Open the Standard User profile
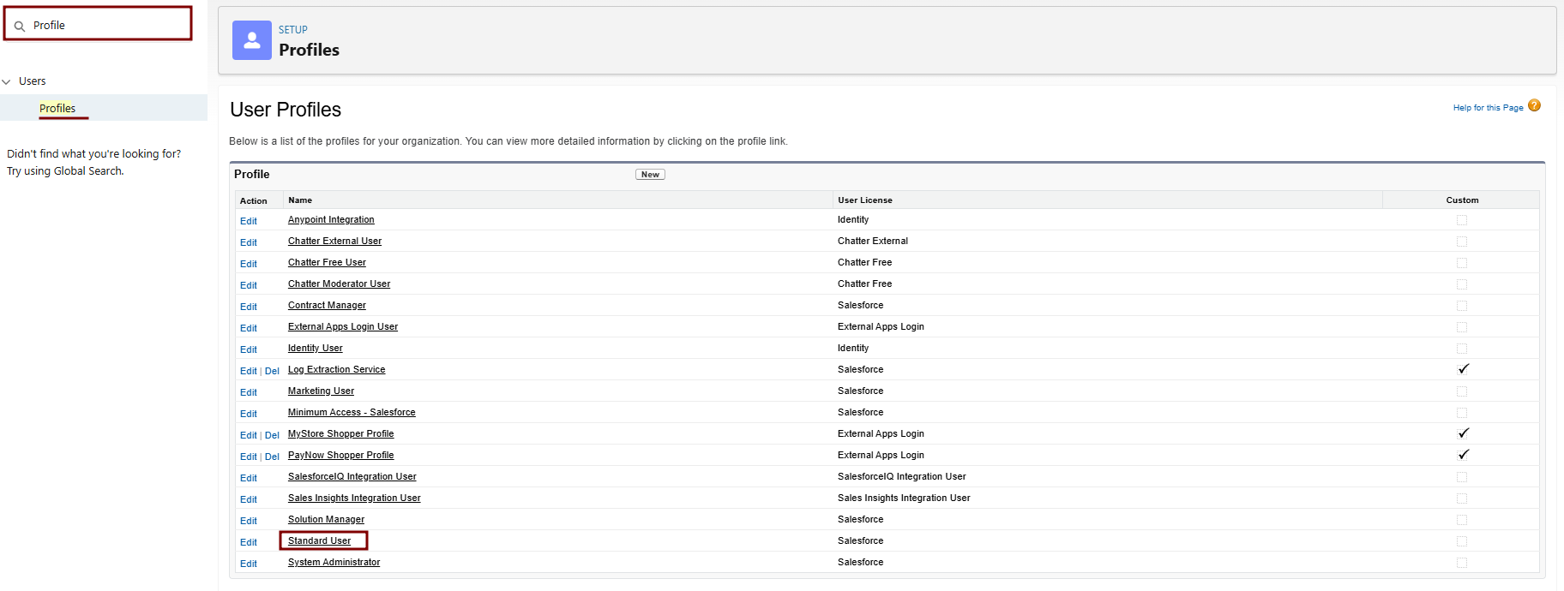 pyautogui.click(x=319, y=540)
